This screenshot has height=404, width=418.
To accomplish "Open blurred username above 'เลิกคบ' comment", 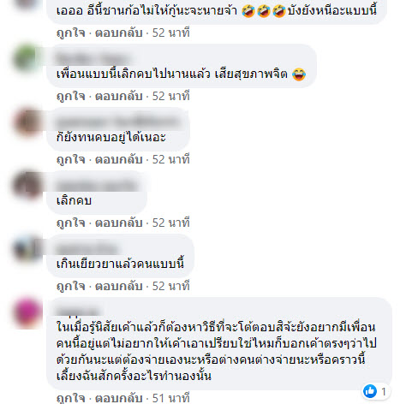I will click(97, 186).
